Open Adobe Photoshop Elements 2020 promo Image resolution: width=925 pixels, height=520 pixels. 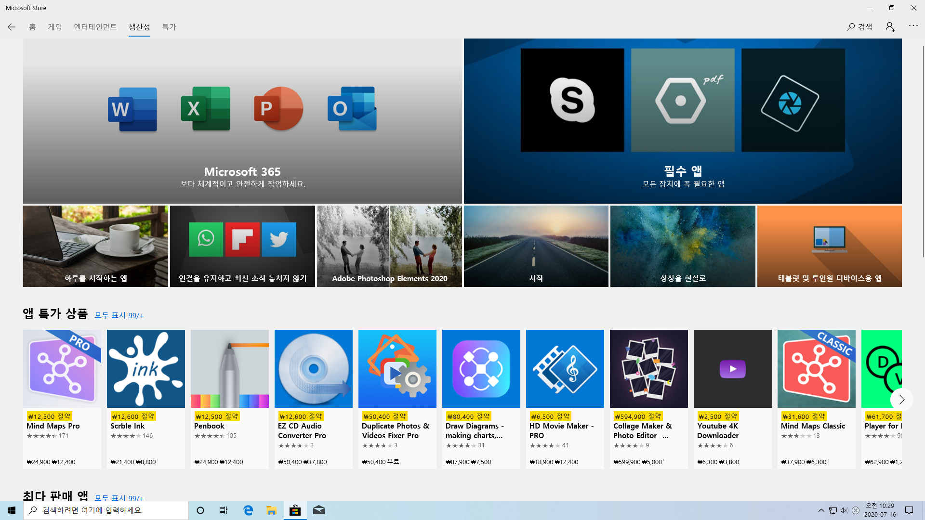(389, 246)
